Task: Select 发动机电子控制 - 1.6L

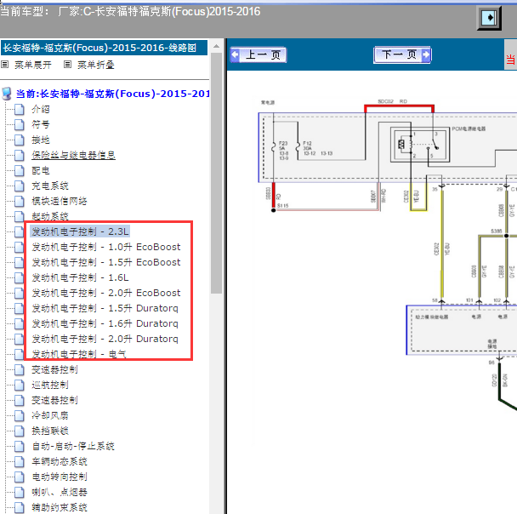Action: [x=80, y=277]
